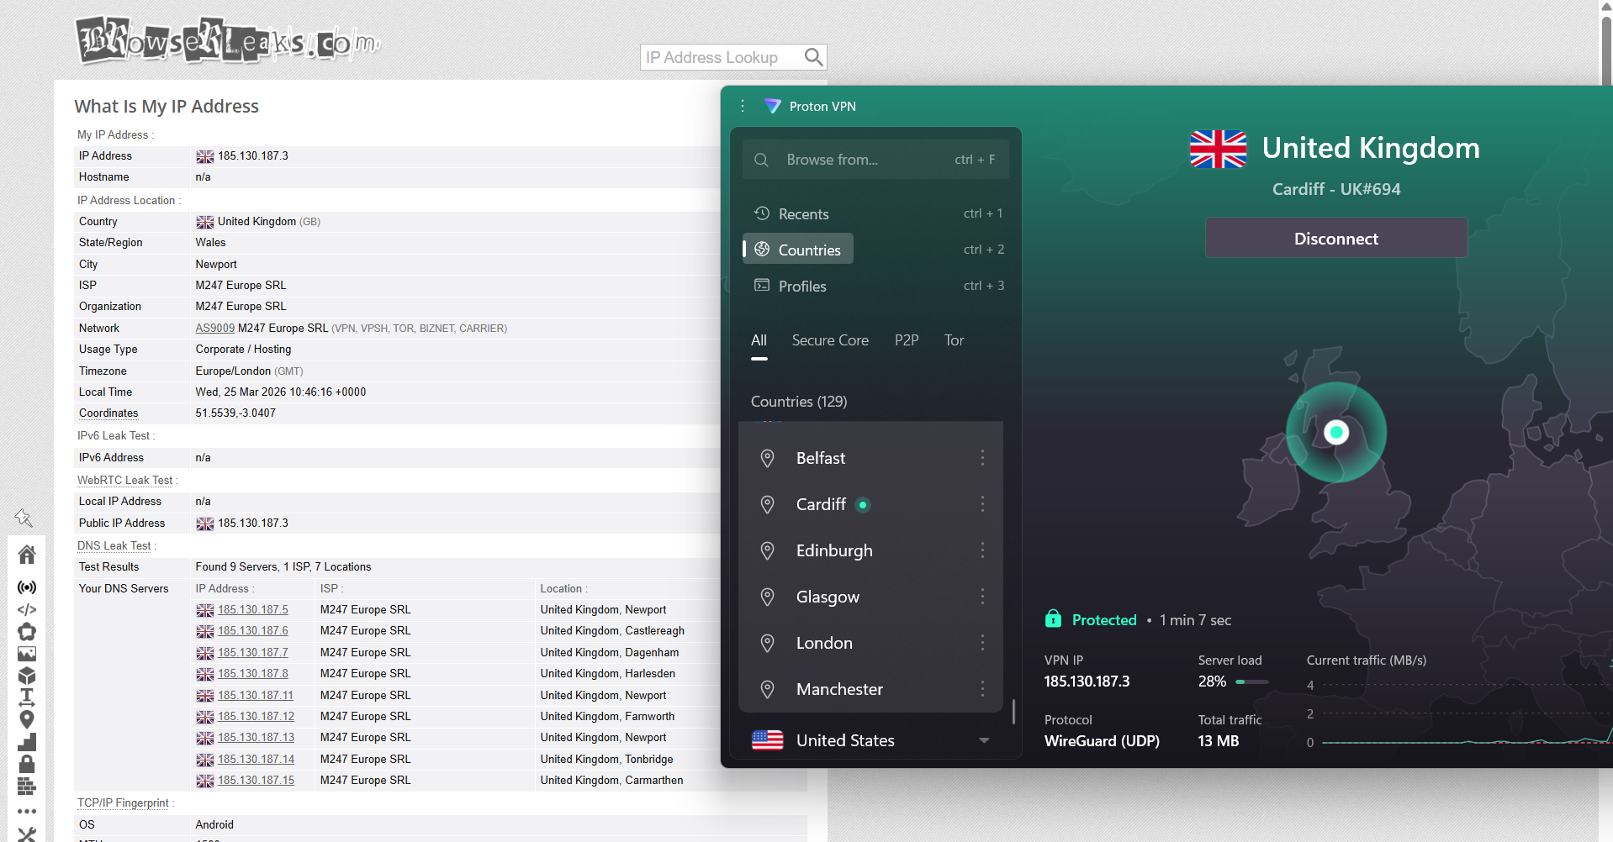The image size is (1613, 842).
Task: Select London in the city list
Action: 824,643
